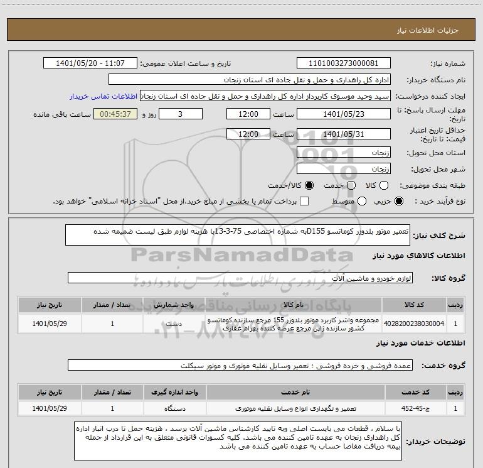Click the goods unit cell دست
483x468 pixels.
(174, 324)
